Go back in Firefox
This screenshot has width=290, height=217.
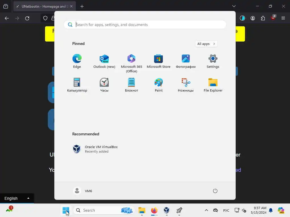(7, 18)
